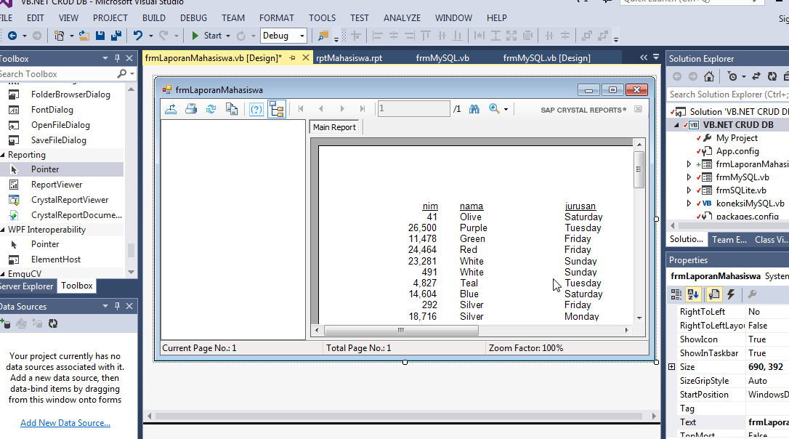Open the ANALYZE menu
789x439 pixels.
[x=402, y=18]
